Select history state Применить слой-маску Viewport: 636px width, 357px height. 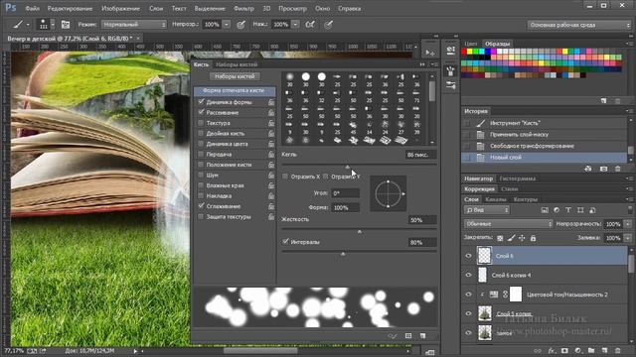pos(519,135)
